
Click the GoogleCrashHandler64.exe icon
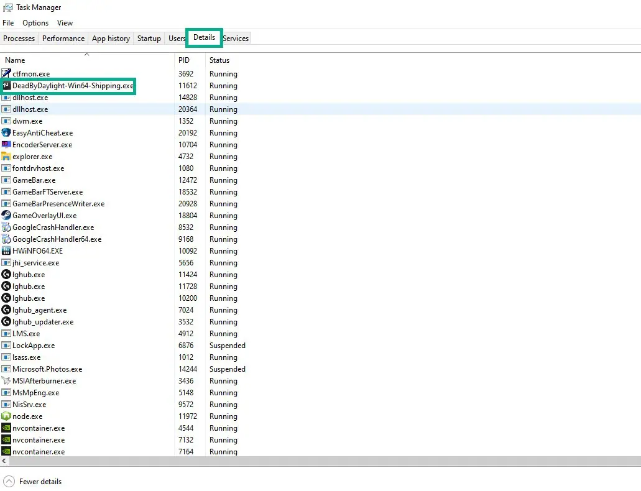(x=6, y=239)
